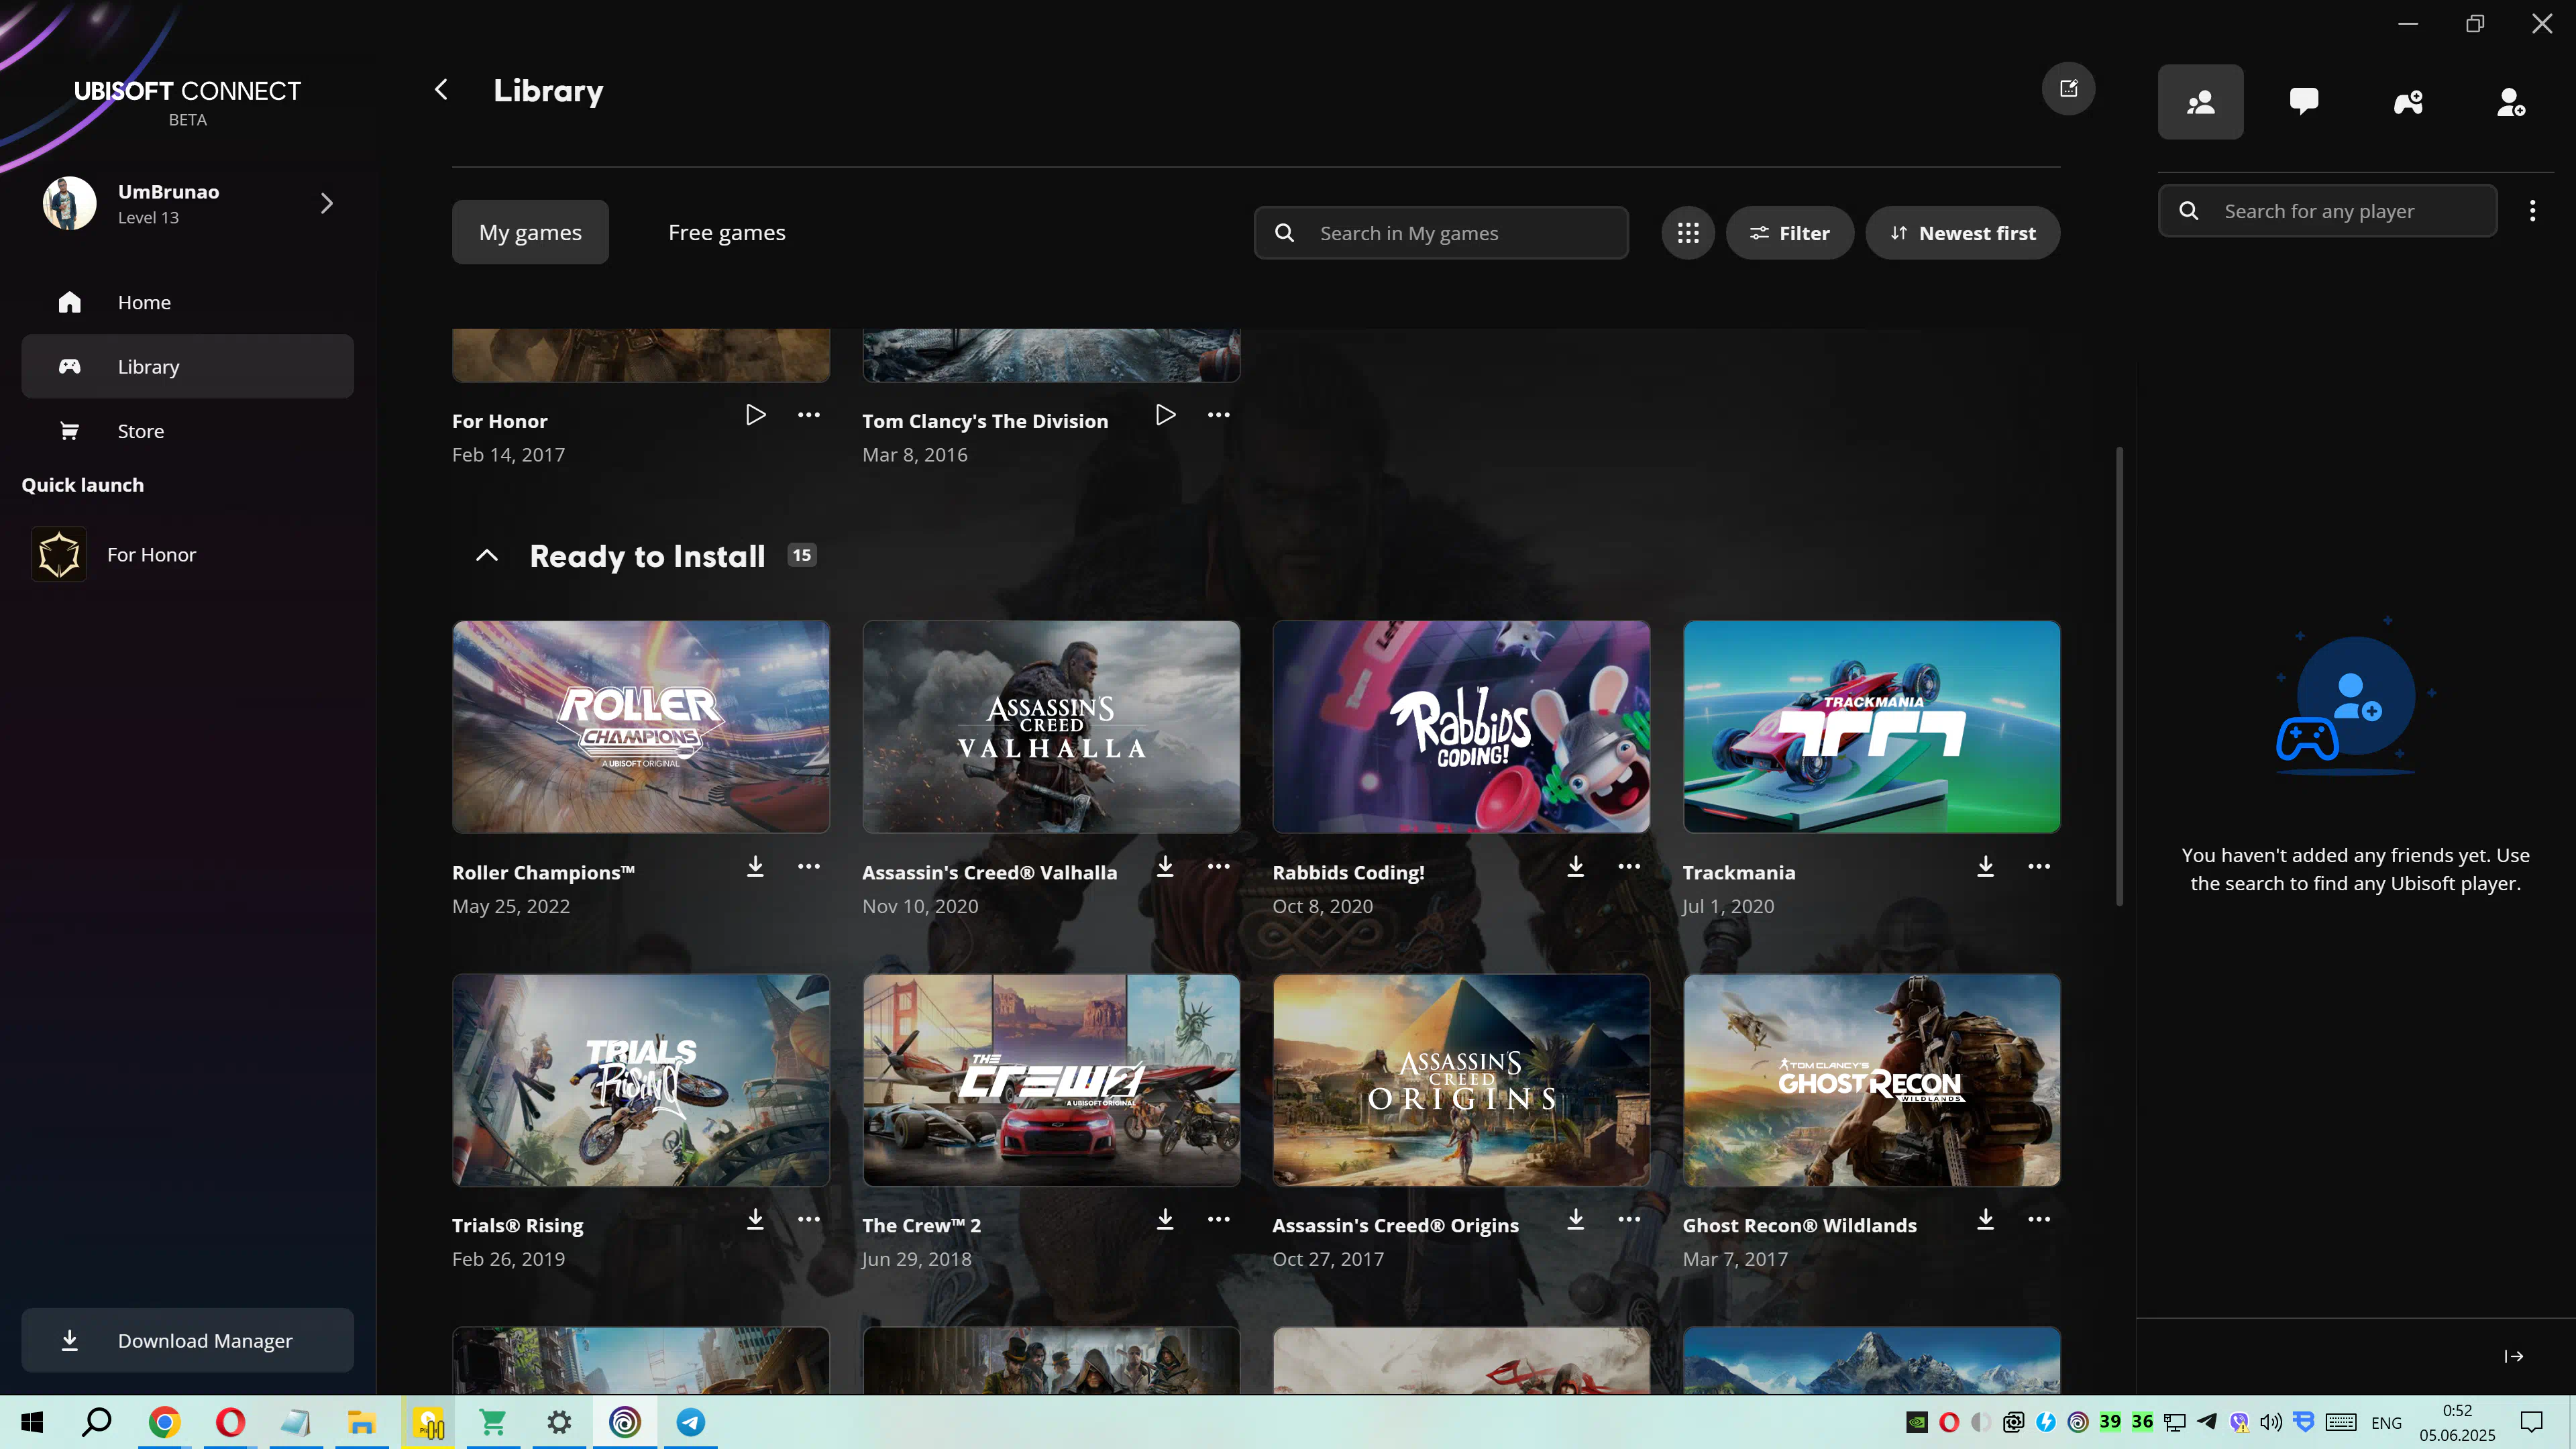Go to Home in sidebar
The width and height of the screenshot is (2576, 1449).
click(x=188, y=302)
